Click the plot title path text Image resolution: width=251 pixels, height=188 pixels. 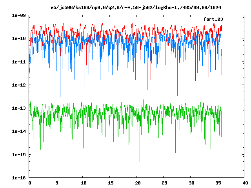click(136, 7)
